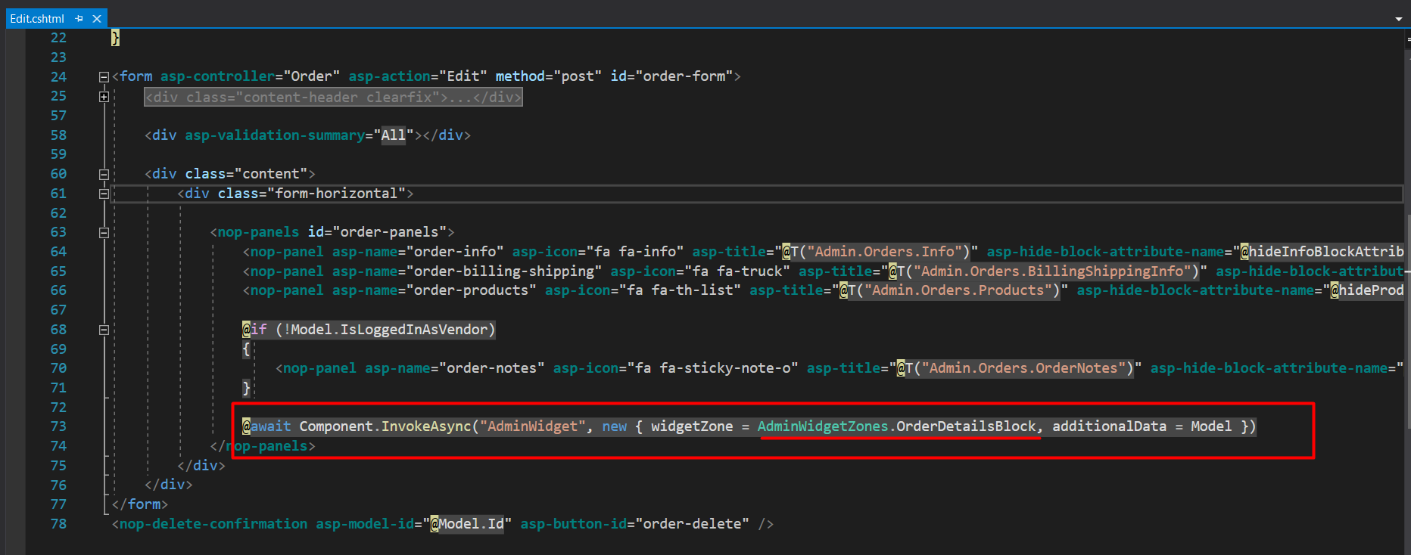Collapse the div class="content" block on line 60

point(104,174)
